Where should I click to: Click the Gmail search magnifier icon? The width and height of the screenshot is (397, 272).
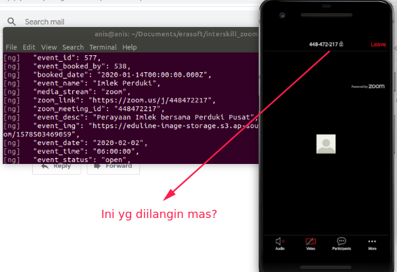[x=11, y=21]
